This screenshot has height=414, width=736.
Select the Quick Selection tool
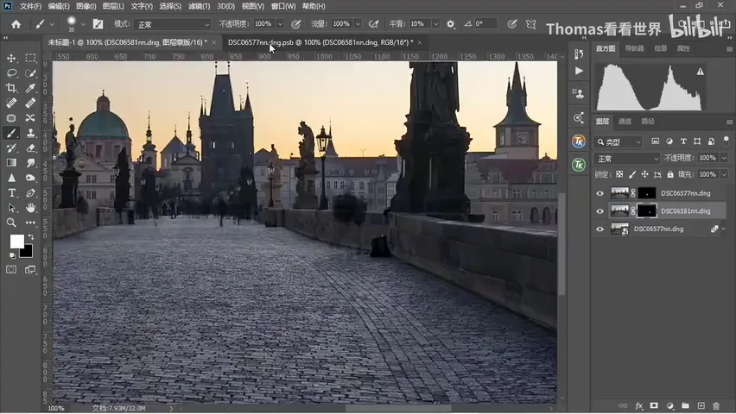pyautogui.click(x=30, y=73)
